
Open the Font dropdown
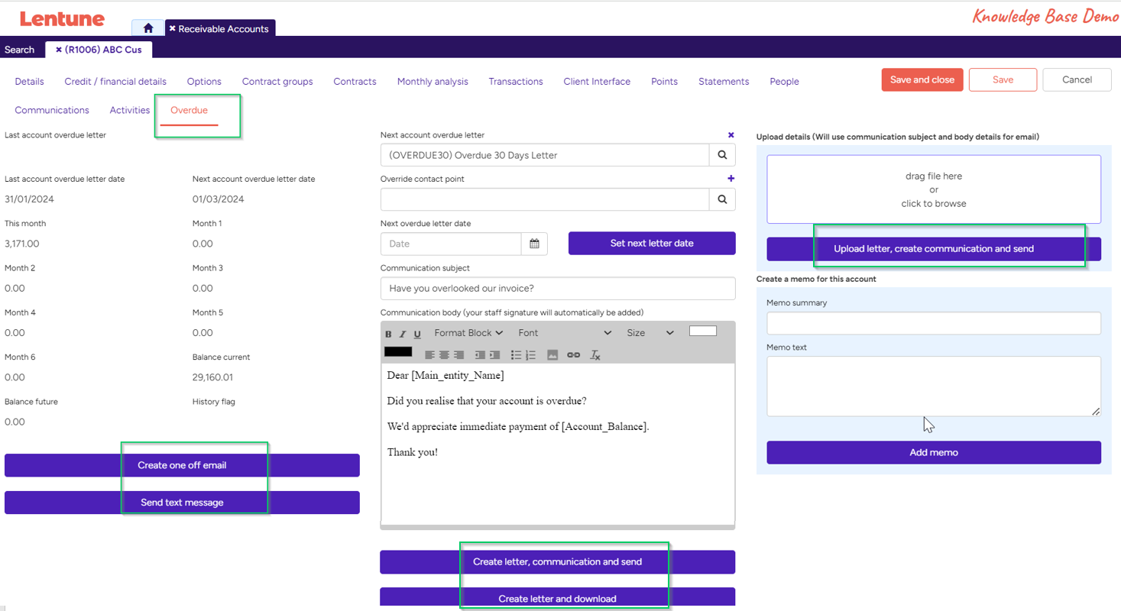[565, 333]
